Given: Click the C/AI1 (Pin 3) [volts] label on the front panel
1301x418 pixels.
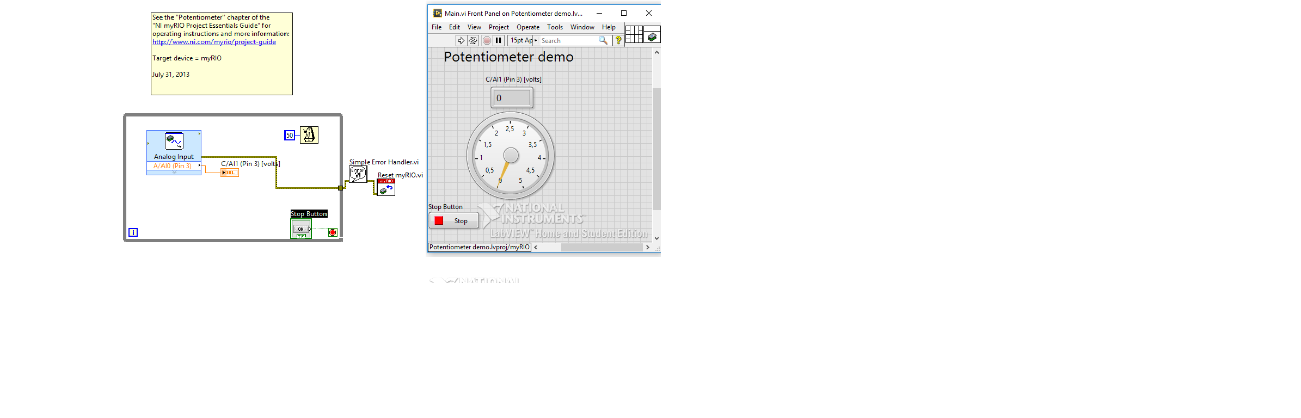Looking at the screenshot, I should (513, 79).
